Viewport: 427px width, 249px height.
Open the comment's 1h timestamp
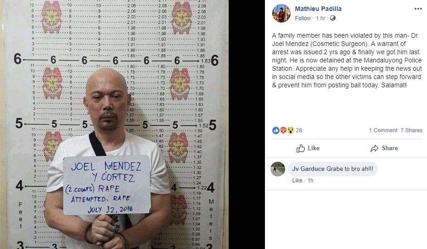(x=310, y=181)
